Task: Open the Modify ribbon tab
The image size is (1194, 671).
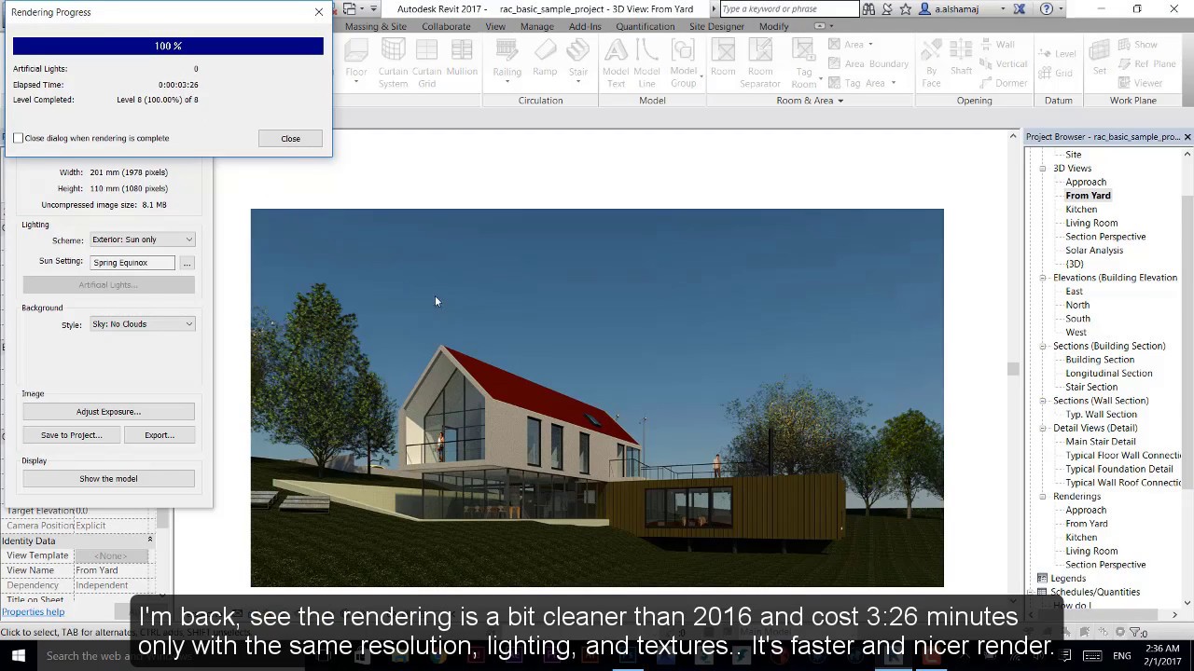Action: pos(773,26)
